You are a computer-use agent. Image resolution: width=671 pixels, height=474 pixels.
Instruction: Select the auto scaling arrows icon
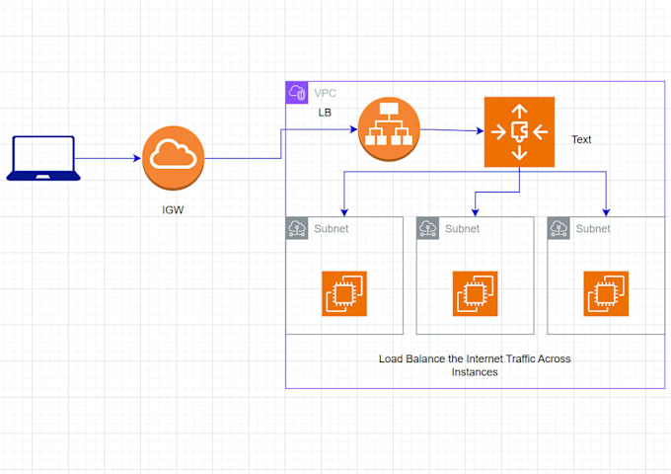(x=519, y=132)
